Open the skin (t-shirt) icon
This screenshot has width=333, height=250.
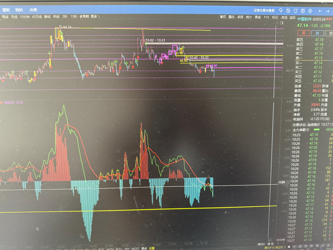point(295,11)
